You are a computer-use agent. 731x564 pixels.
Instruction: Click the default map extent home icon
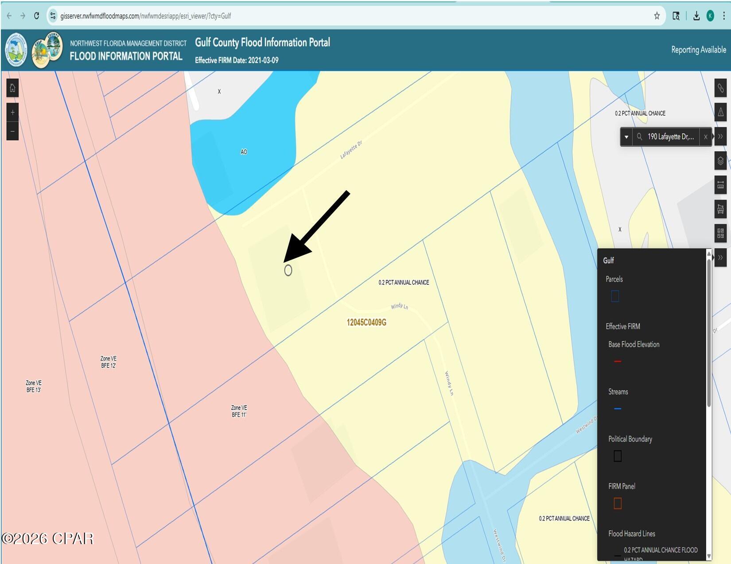(12, 88)
